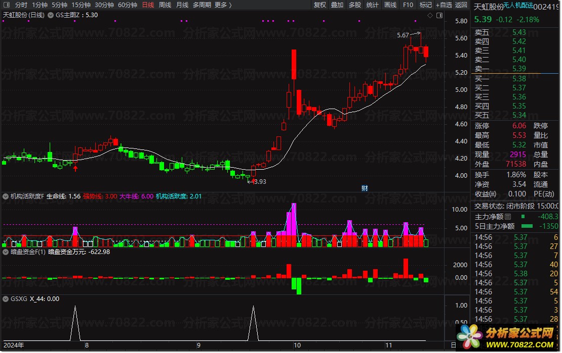Click the 日 period label at bottom-right
Image resolution: width=562 pixels, height=353 pixels.
tap(453, 345)
